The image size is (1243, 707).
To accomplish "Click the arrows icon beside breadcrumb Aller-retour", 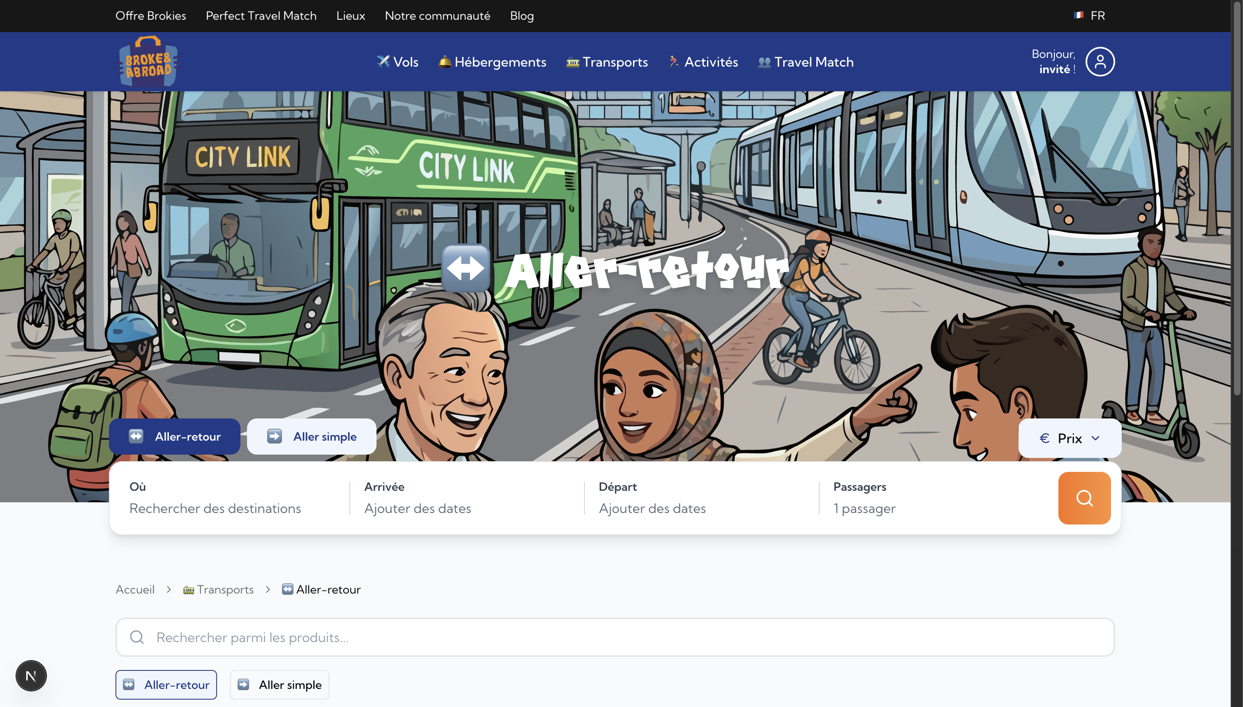I will (x=287, y=589).
